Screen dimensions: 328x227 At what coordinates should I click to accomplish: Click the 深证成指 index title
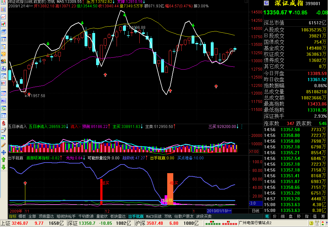(x=289, y=3)
